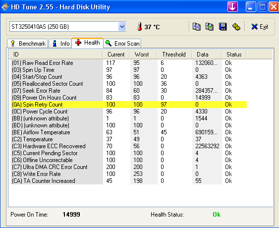Screen dimensions: 279x228
Task: Select the Reallocated Sector Count row
Action: click(x=129, y=84)
